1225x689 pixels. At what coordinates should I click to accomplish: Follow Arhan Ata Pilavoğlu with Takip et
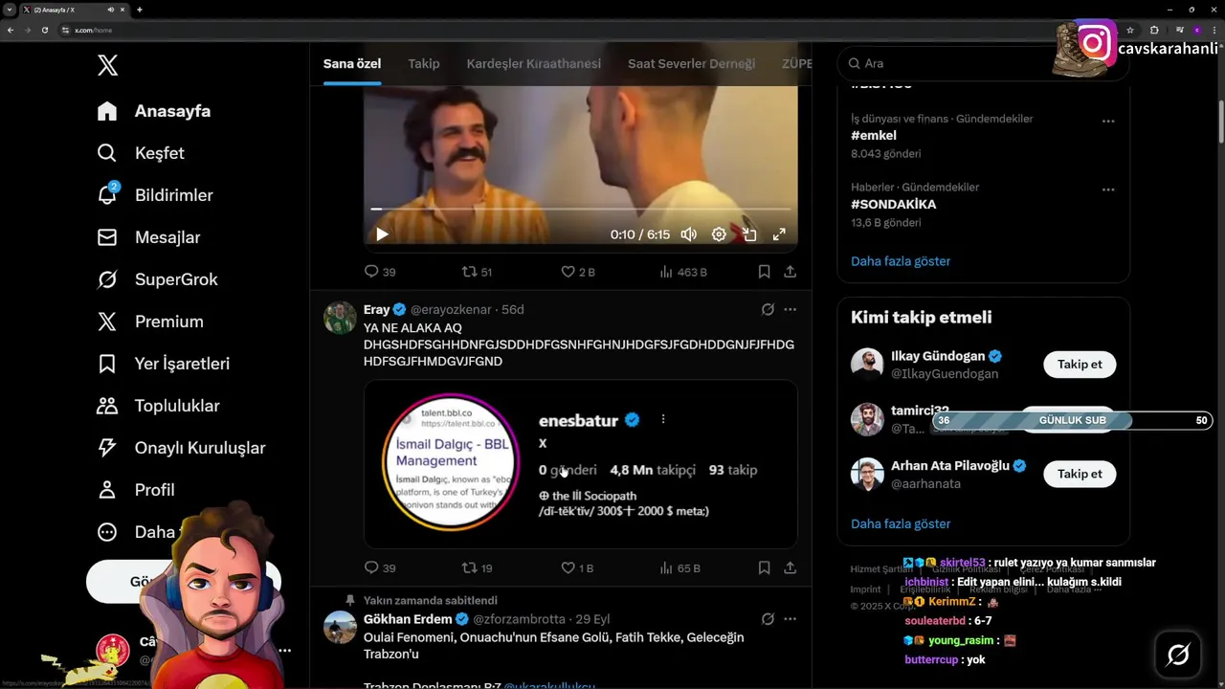(x=1080, y=474)
